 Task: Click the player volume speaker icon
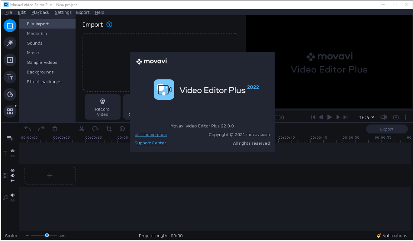384,117
